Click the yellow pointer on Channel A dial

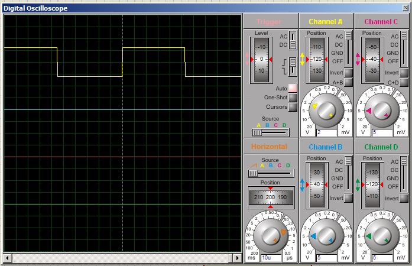click(314, 106)
